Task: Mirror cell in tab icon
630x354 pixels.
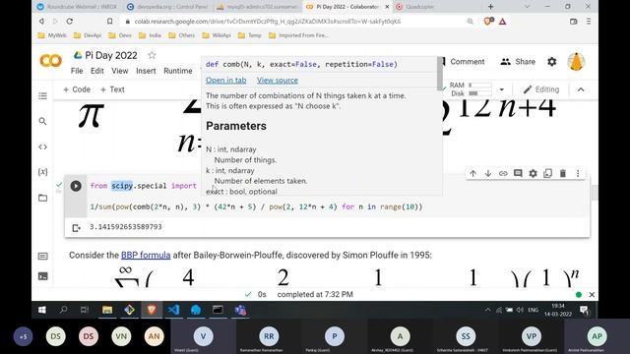Action: [x=547, y=173]
